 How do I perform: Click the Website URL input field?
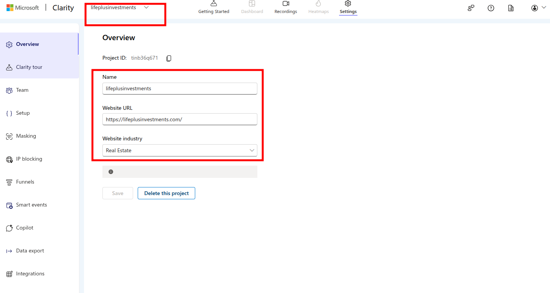click(x=180, y=119)
